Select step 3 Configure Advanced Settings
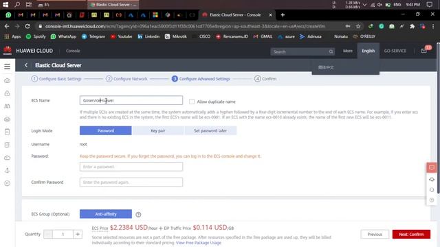440x247 pixels. coord(201,79)
